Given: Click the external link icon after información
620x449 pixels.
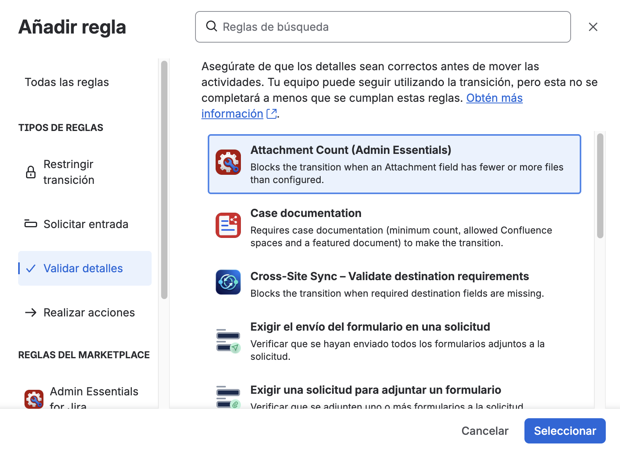Looking at the screenshot, I should [x=272, y=114].
